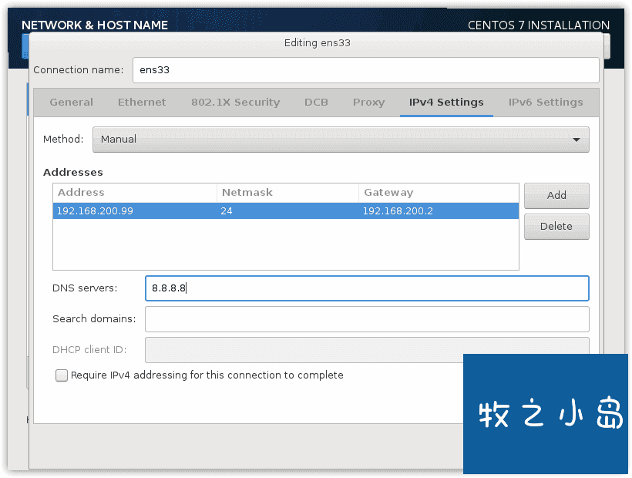Switch to the General tab

[x=72, y=103]
